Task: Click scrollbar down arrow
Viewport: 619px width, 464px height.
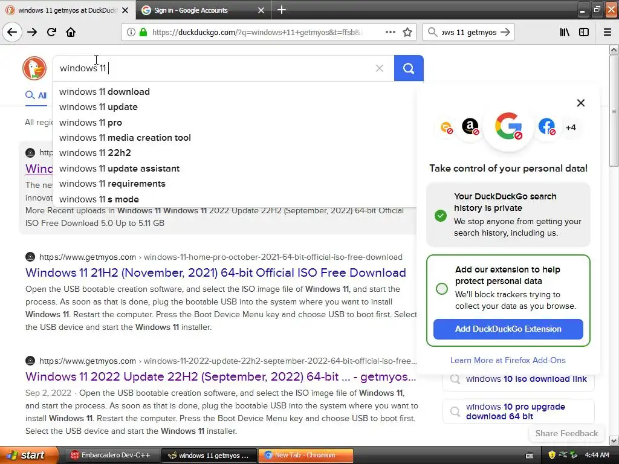Action: 614,440
